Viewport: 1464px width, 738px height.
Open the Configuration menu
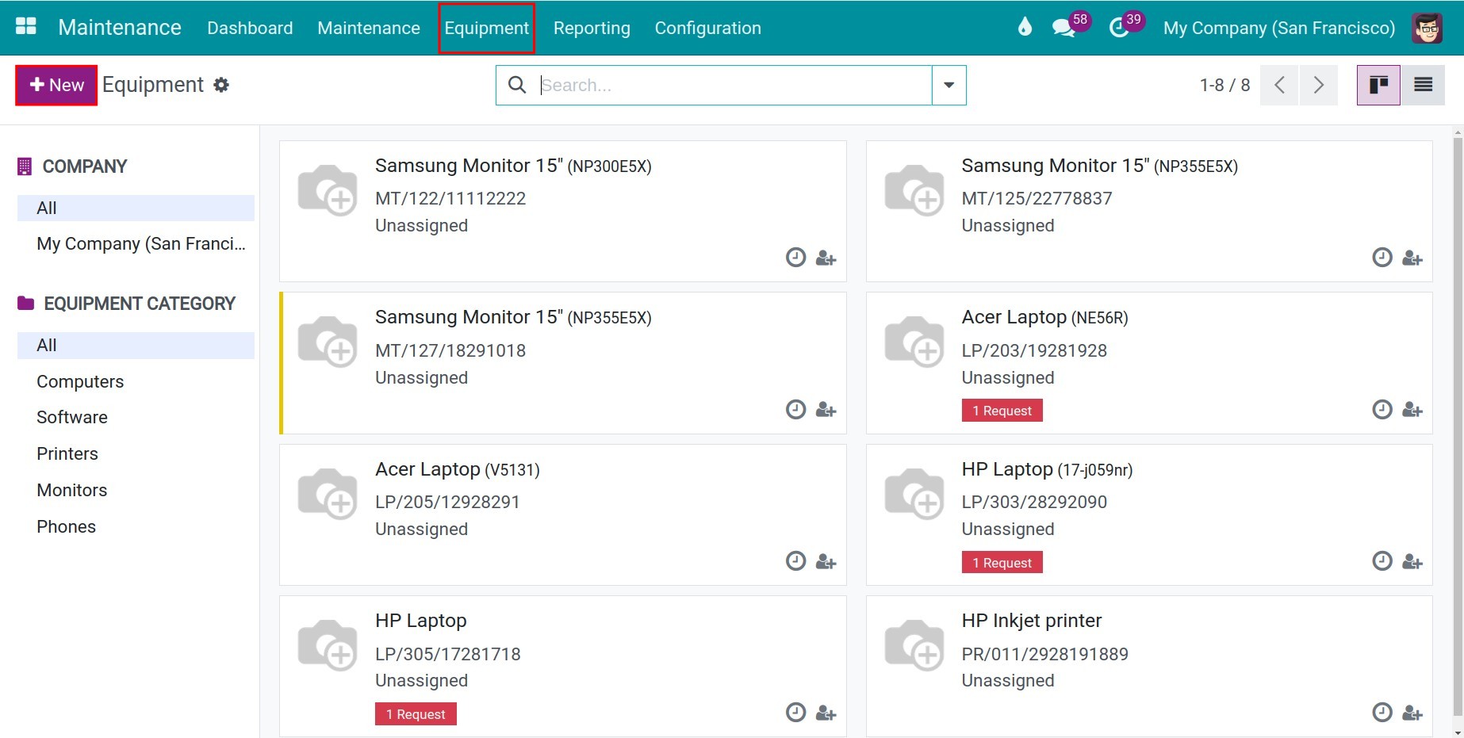pyautogui.click(x=707, y=28)
